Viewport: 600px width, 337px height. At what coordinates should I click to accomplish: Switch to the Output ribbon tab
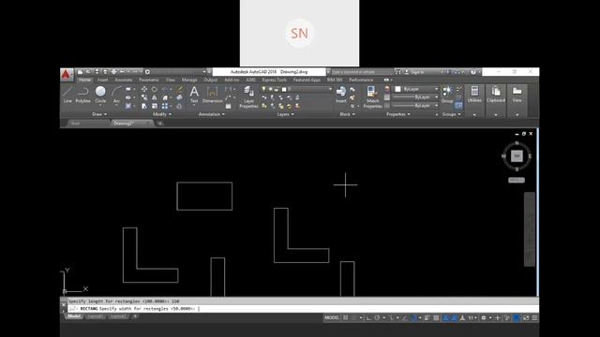pos(210,80)
